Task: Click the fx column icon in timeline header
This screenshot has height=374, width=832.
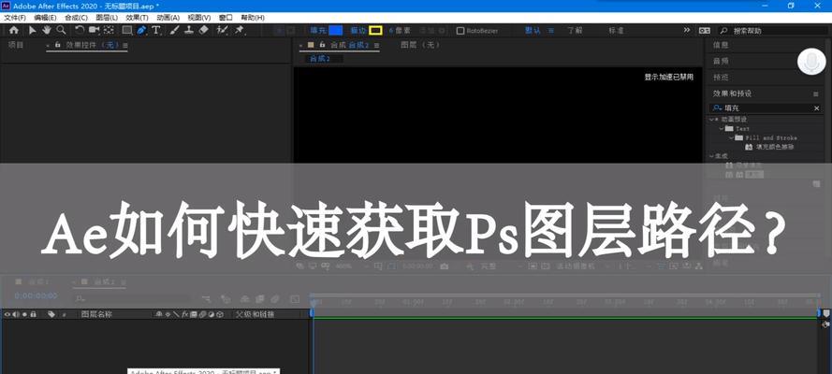Action: pyautogui.click(x=185, y=314)
